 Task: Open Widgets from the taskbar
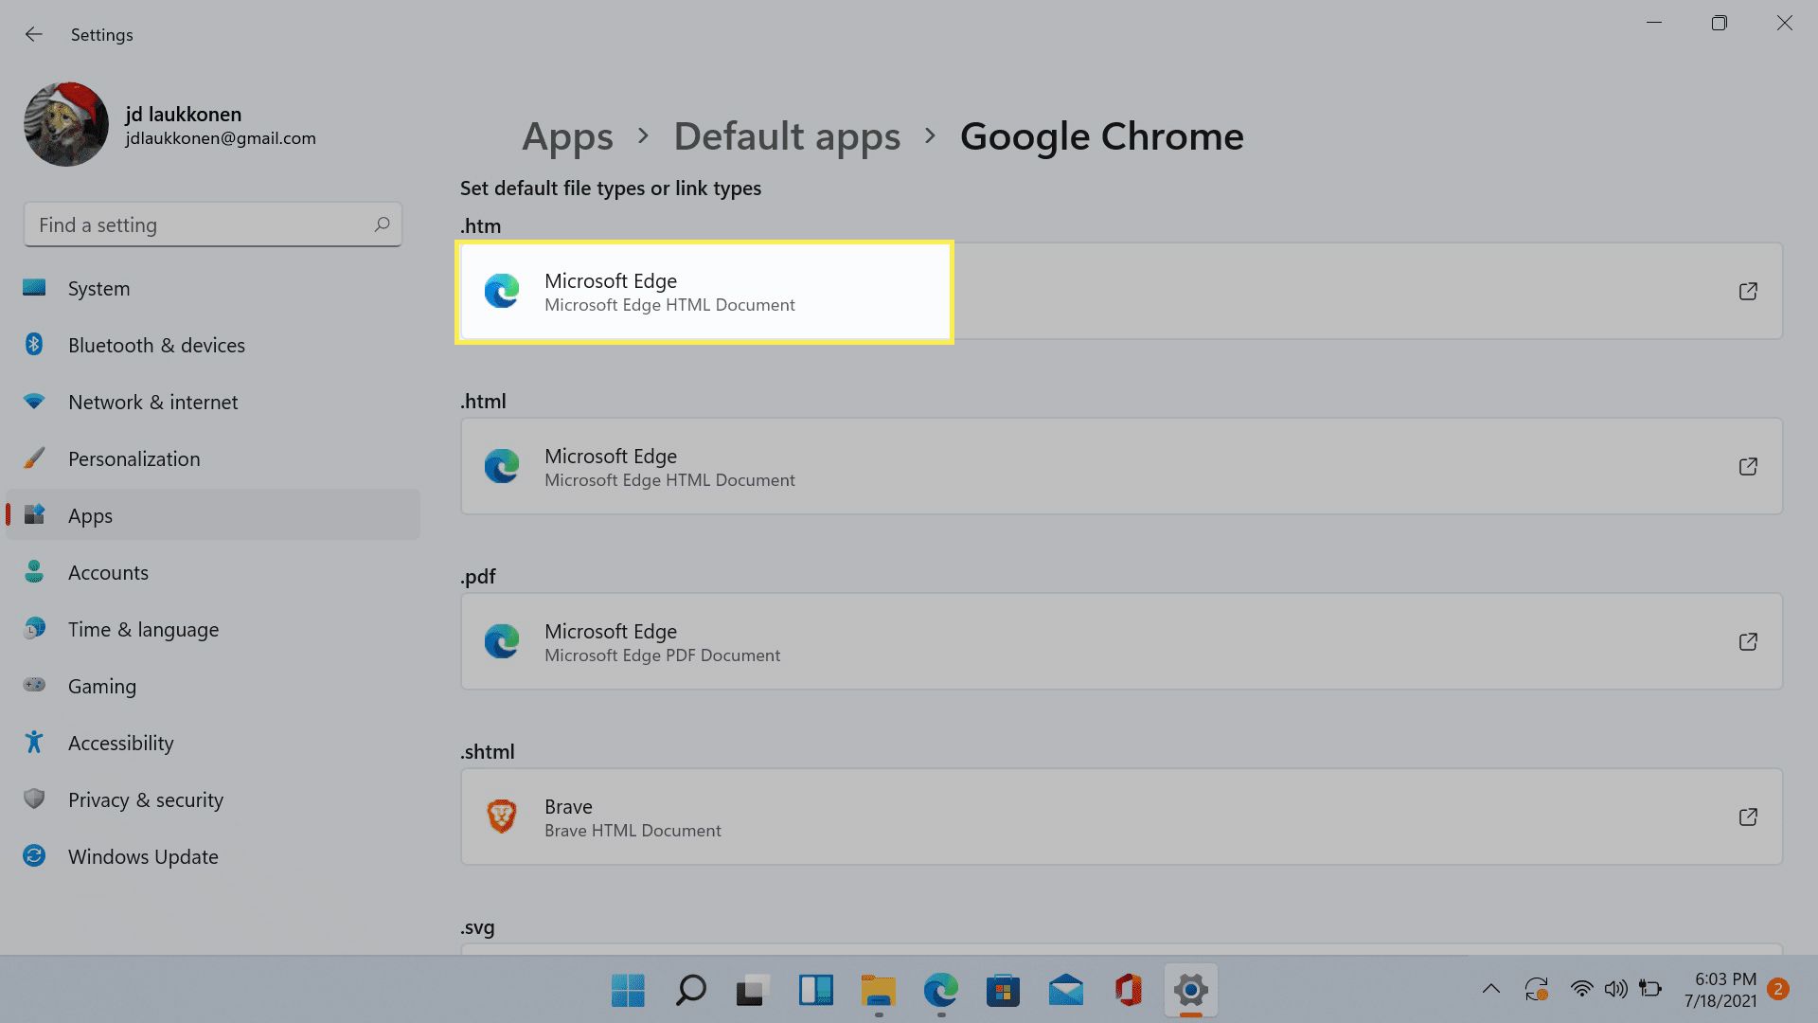(x=815, y=991)
